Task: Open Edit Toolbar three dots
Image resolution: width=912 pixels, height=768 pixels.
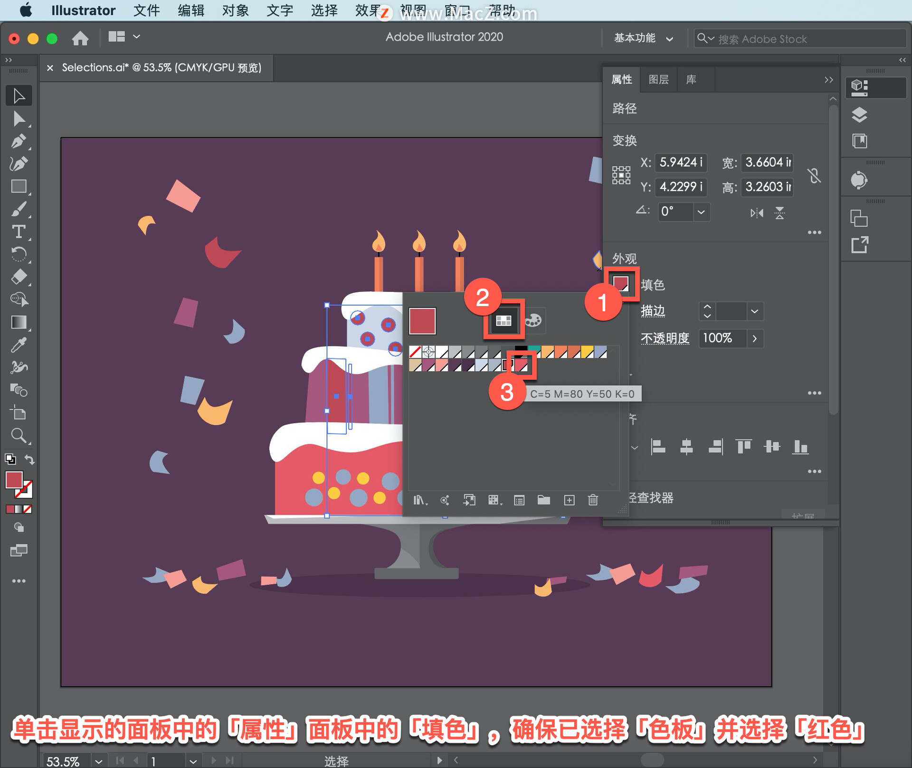Action: click(x=19, y=581)
